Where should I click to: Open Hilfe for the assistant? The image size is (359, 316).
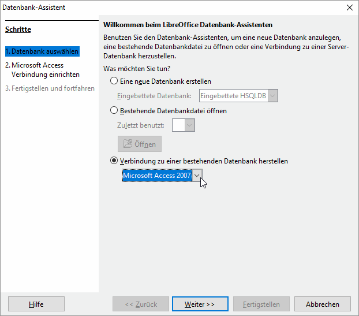[36, 304]
